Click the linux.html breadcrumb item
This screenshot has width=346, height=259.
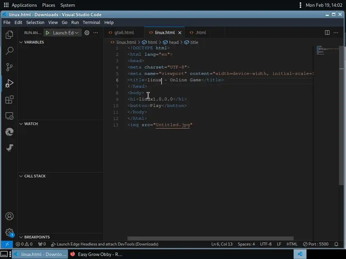pyautogui.click(x=123, y=42)
